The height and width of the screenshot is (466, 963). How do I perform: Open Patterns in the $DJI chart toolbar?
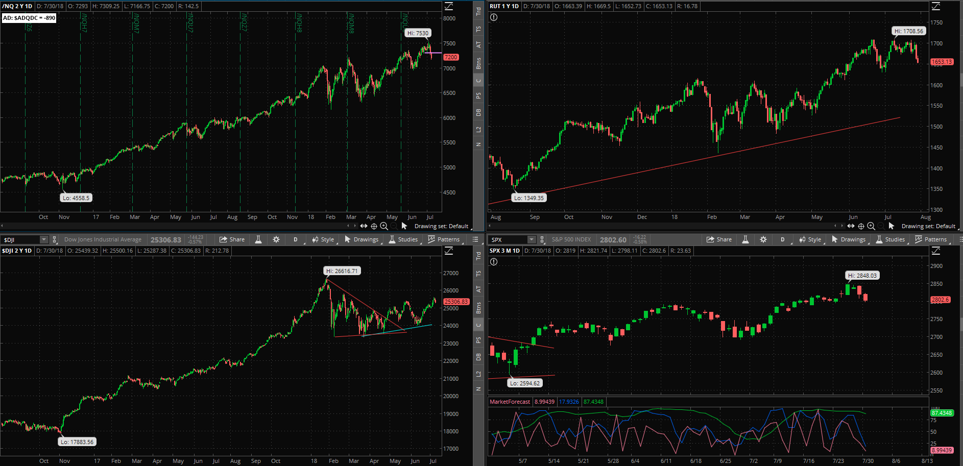[x=444, y=239]
